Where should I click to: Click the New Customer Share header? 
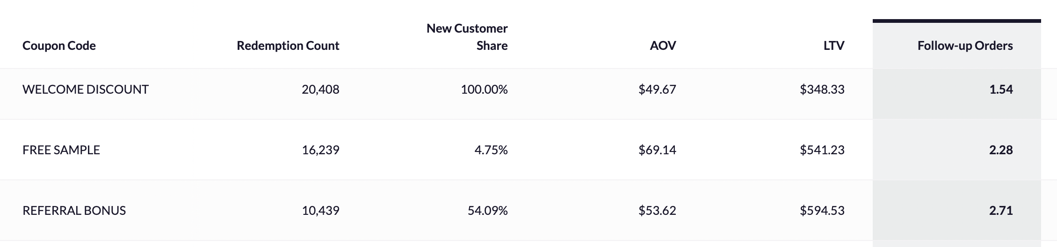pyautogui.click(x=467, y=37)
